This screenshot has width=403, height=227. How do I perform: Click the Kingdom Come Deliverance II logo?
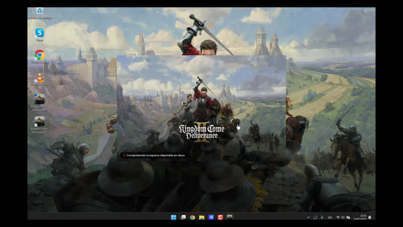tap(202, 132)
